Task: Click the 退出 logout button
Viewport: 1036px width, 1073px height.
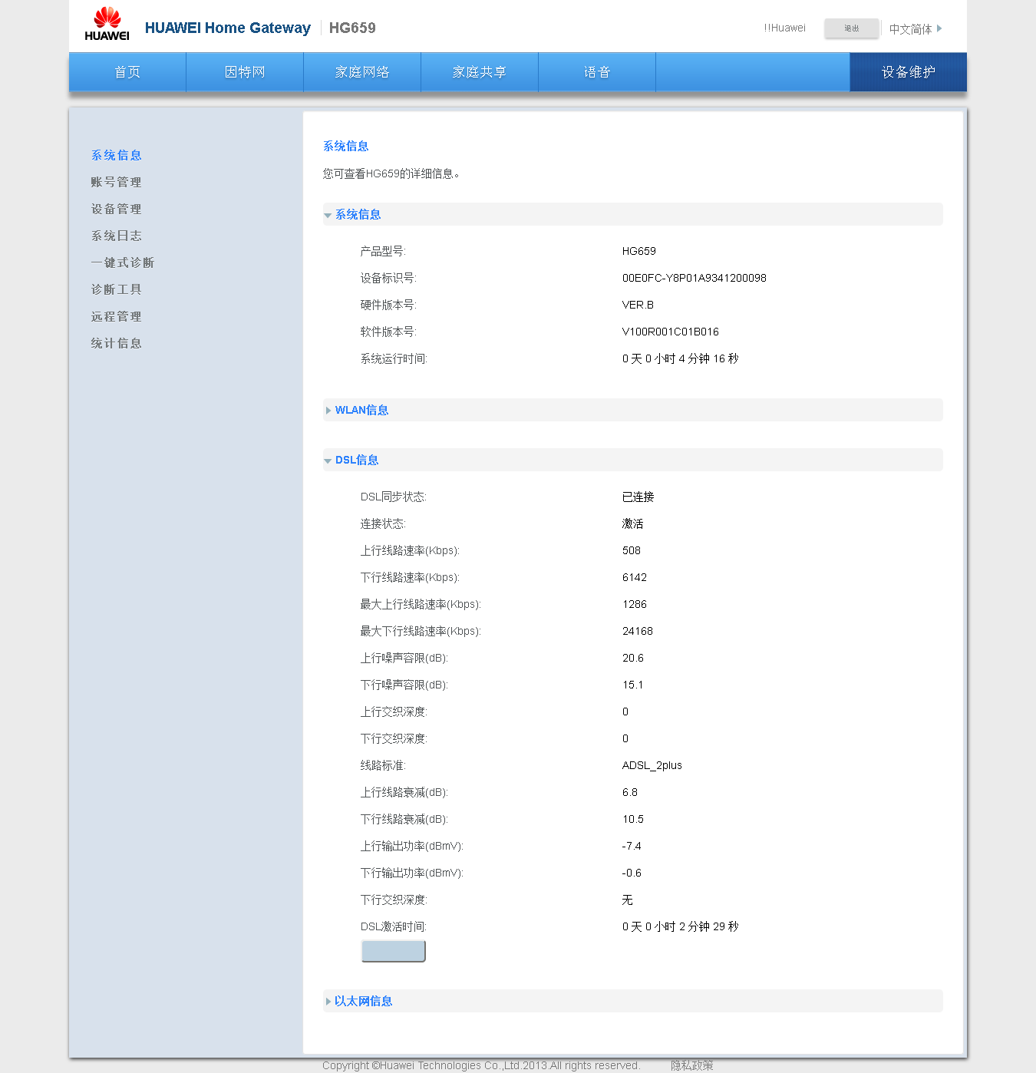Action: click(852, 28)
